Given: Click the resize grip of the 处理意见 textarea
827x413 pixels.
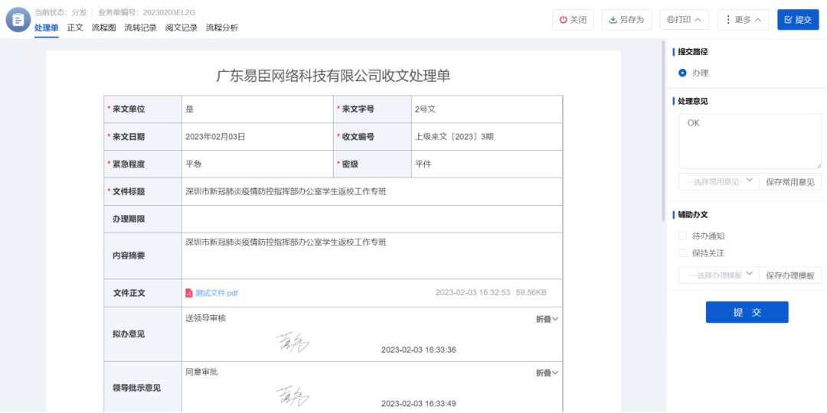Looking at the screenshot, I should pyautogui.click(x=819, y=165).
